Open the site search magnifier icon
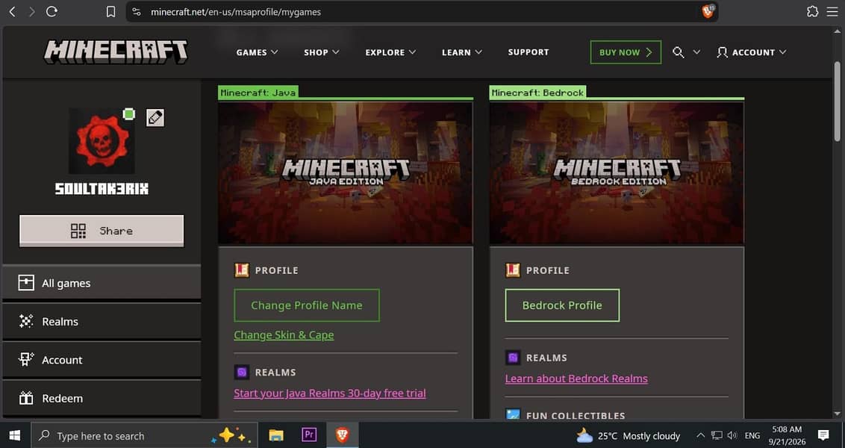This screenshot has width=845, height=448. (x=679, y=52)
